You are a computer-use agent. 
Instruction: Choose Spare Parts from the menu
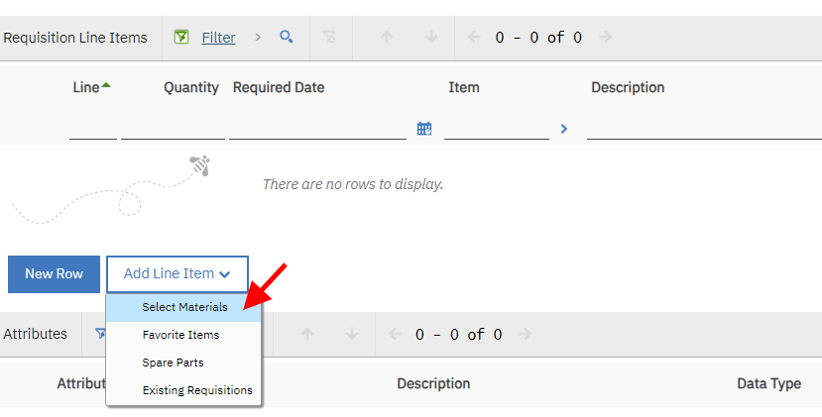pyautogui.click(x=183, y=363)
